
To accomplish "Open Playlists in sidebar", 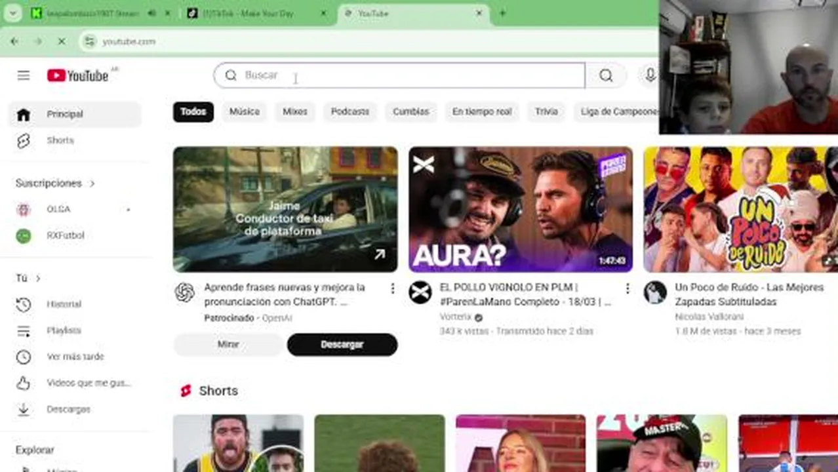I will (74, 330).
